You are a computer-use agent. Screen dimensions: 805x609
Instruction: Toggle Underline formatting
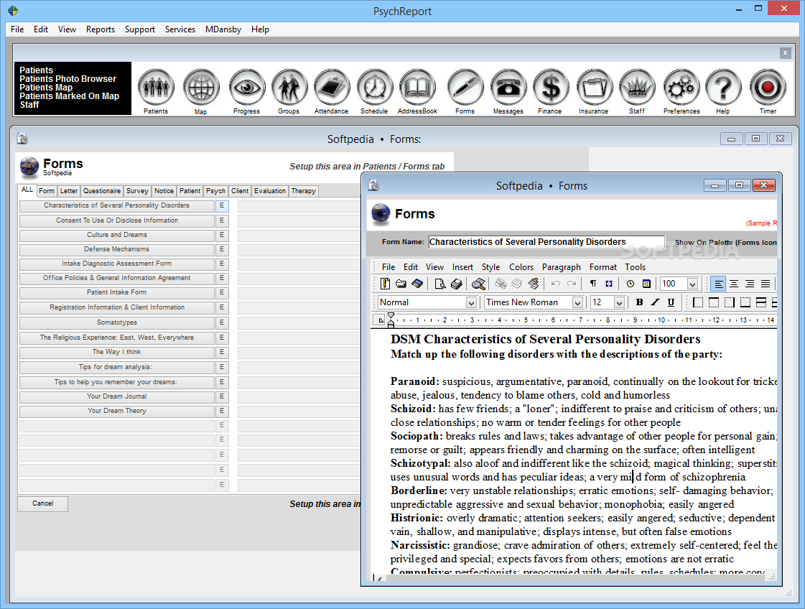coord(671,302)
